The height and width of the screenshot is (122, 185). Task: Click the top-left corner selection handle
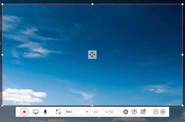pyautogui.click(x=2, y=4)
